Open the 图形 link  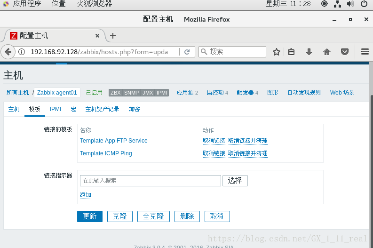tap(273, 93)
